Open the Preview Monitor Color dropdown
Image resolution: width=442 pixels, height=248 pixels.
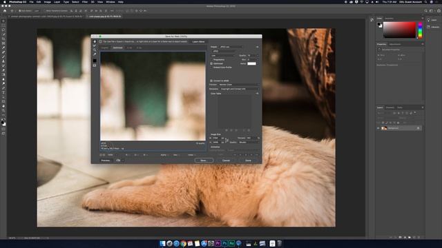coord(238,85)
